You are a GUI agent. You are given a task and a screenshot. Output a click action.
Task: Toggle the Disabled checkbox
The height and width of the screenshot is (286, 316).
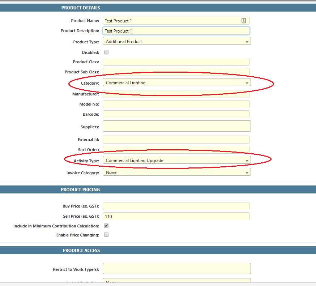[x=106, y=52]
